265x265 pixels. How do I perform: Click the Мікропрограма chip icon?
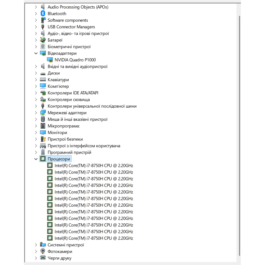(43, 126)
